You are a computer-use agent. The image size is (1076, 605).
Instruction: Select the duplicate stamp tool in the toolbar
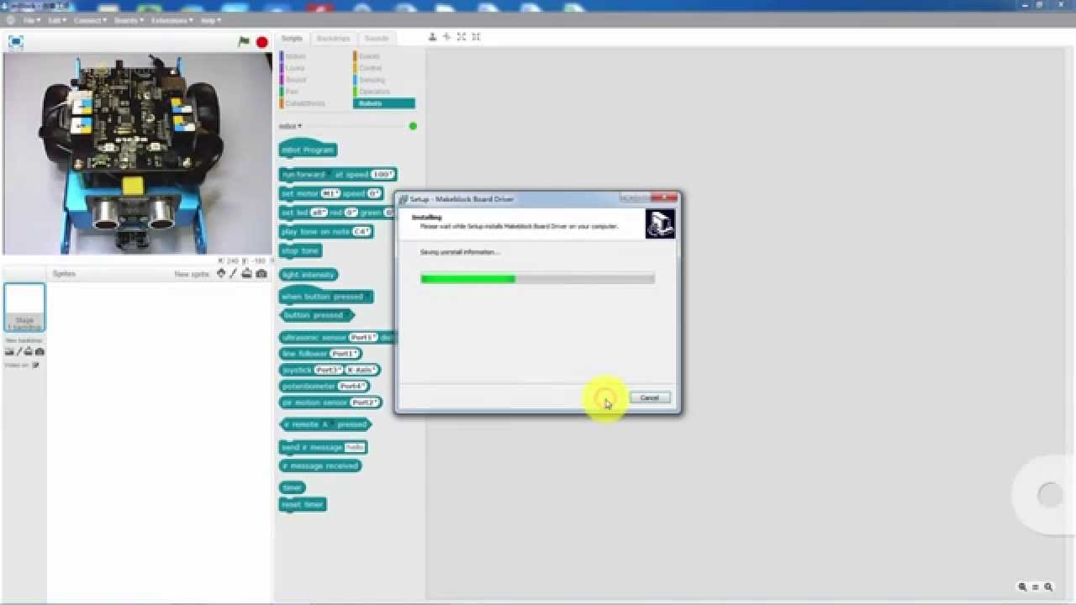coord(432,37)
